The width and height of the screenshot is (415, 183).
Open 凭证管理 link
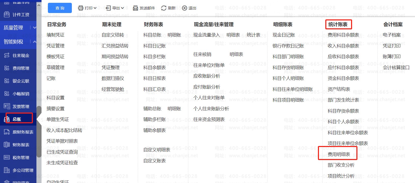pos(56,46)
